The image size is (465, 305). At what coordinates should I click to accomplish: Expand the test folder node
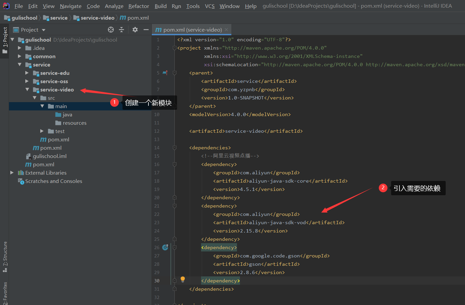tap(42, 131)
